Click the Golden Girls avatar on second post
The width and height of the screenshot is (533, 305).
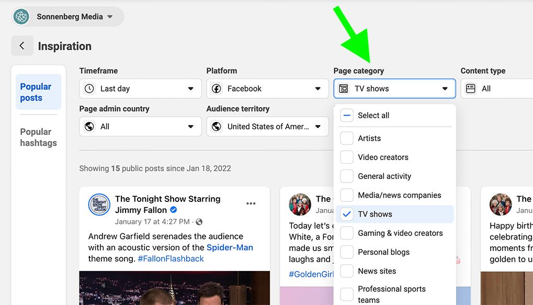click(x=300, y=205)
